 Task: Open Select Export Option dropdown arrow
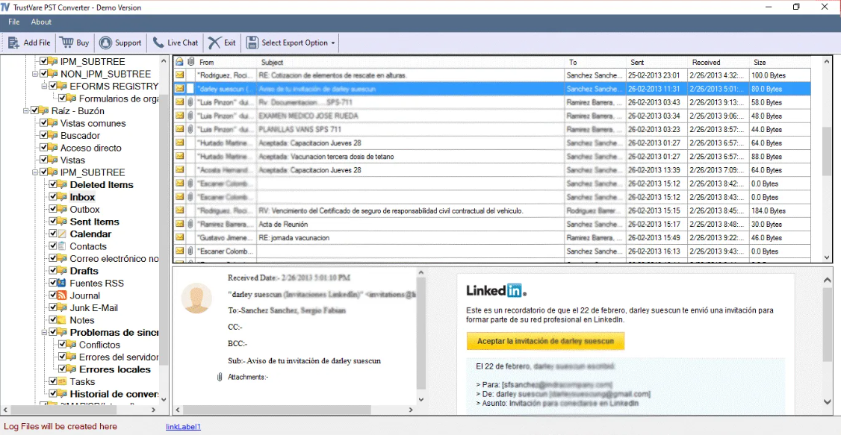coord(333,43)
